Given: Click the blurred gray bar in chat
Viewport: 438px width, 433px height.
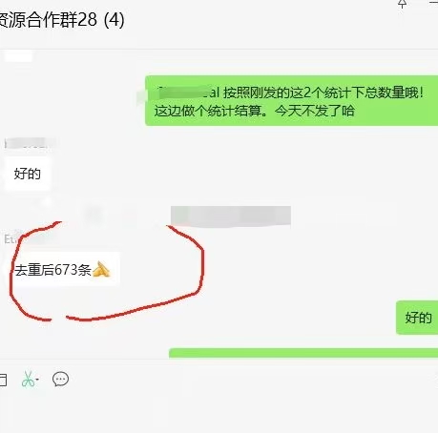Looking at the screenshot, I should pos(231,216).
